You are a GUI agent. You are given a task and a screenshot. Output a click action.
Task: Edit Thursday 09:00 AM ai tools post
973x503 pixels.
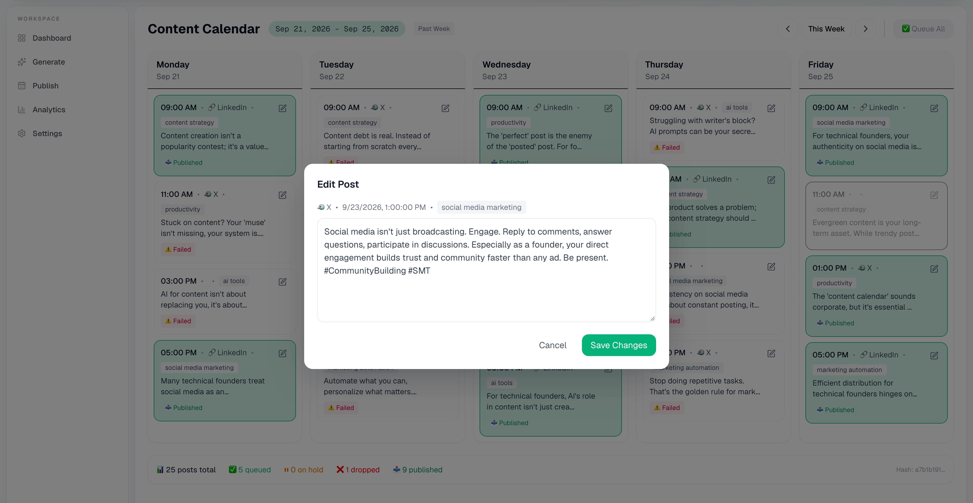[771, 108]
